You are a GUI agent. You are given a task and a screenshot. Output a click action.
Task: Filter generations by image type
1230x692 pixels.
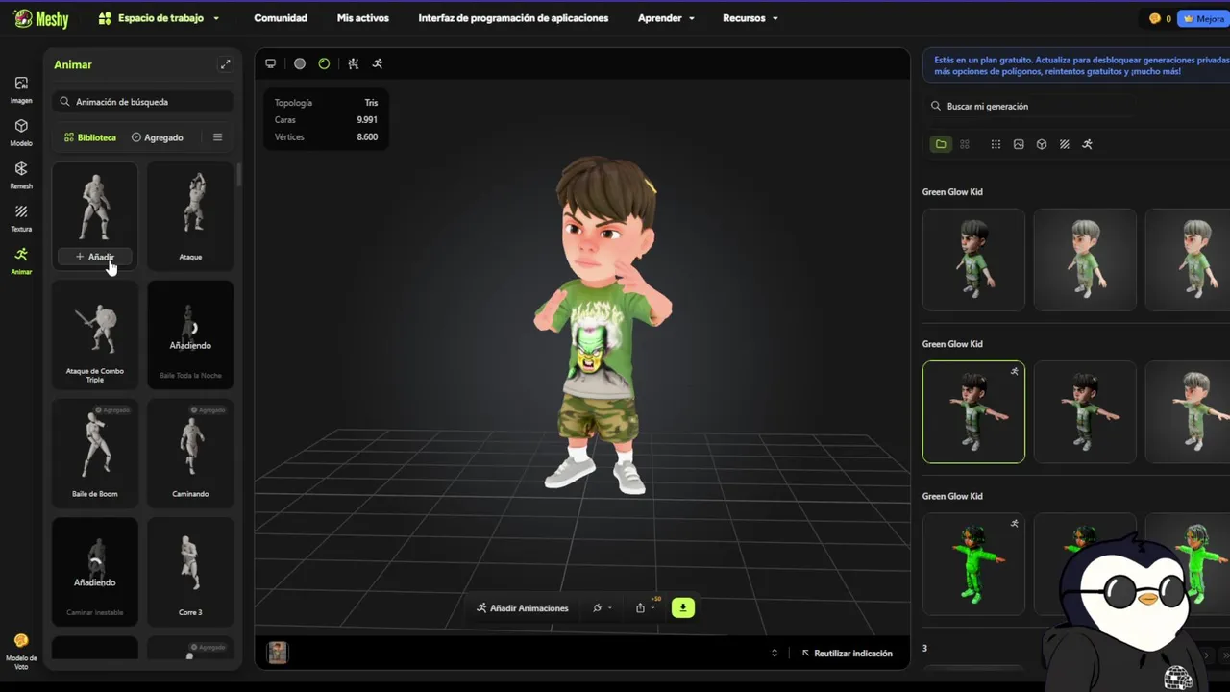1019,144
